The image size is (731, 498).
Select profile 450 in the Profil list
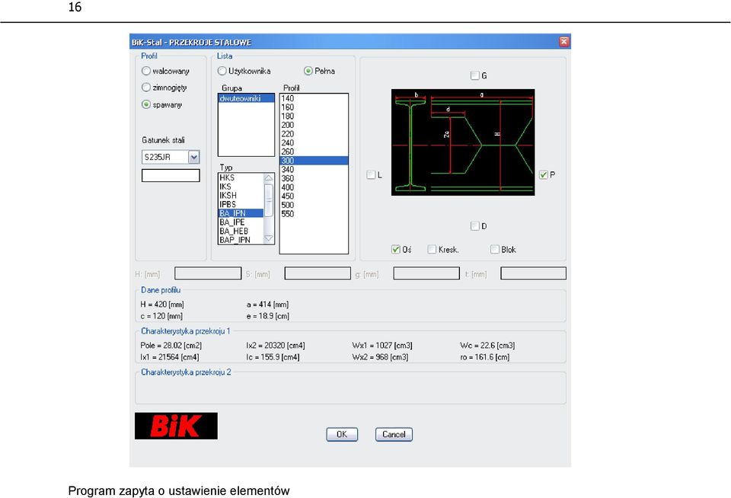[x=314, y=196]
